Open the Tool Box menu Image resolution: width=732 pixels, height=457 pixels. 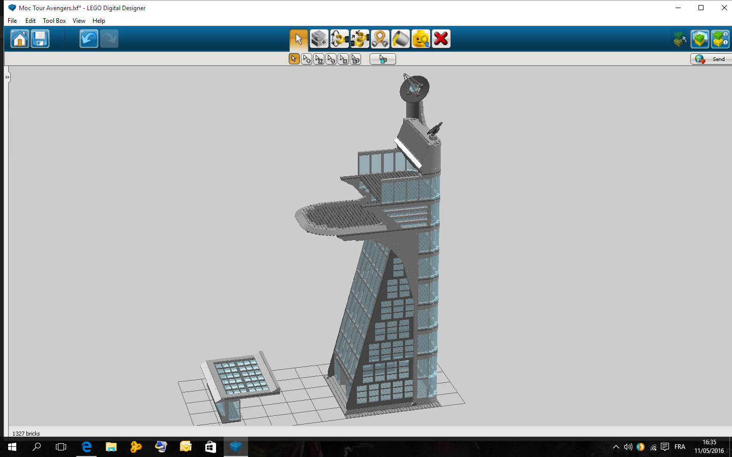click(54, 21)
